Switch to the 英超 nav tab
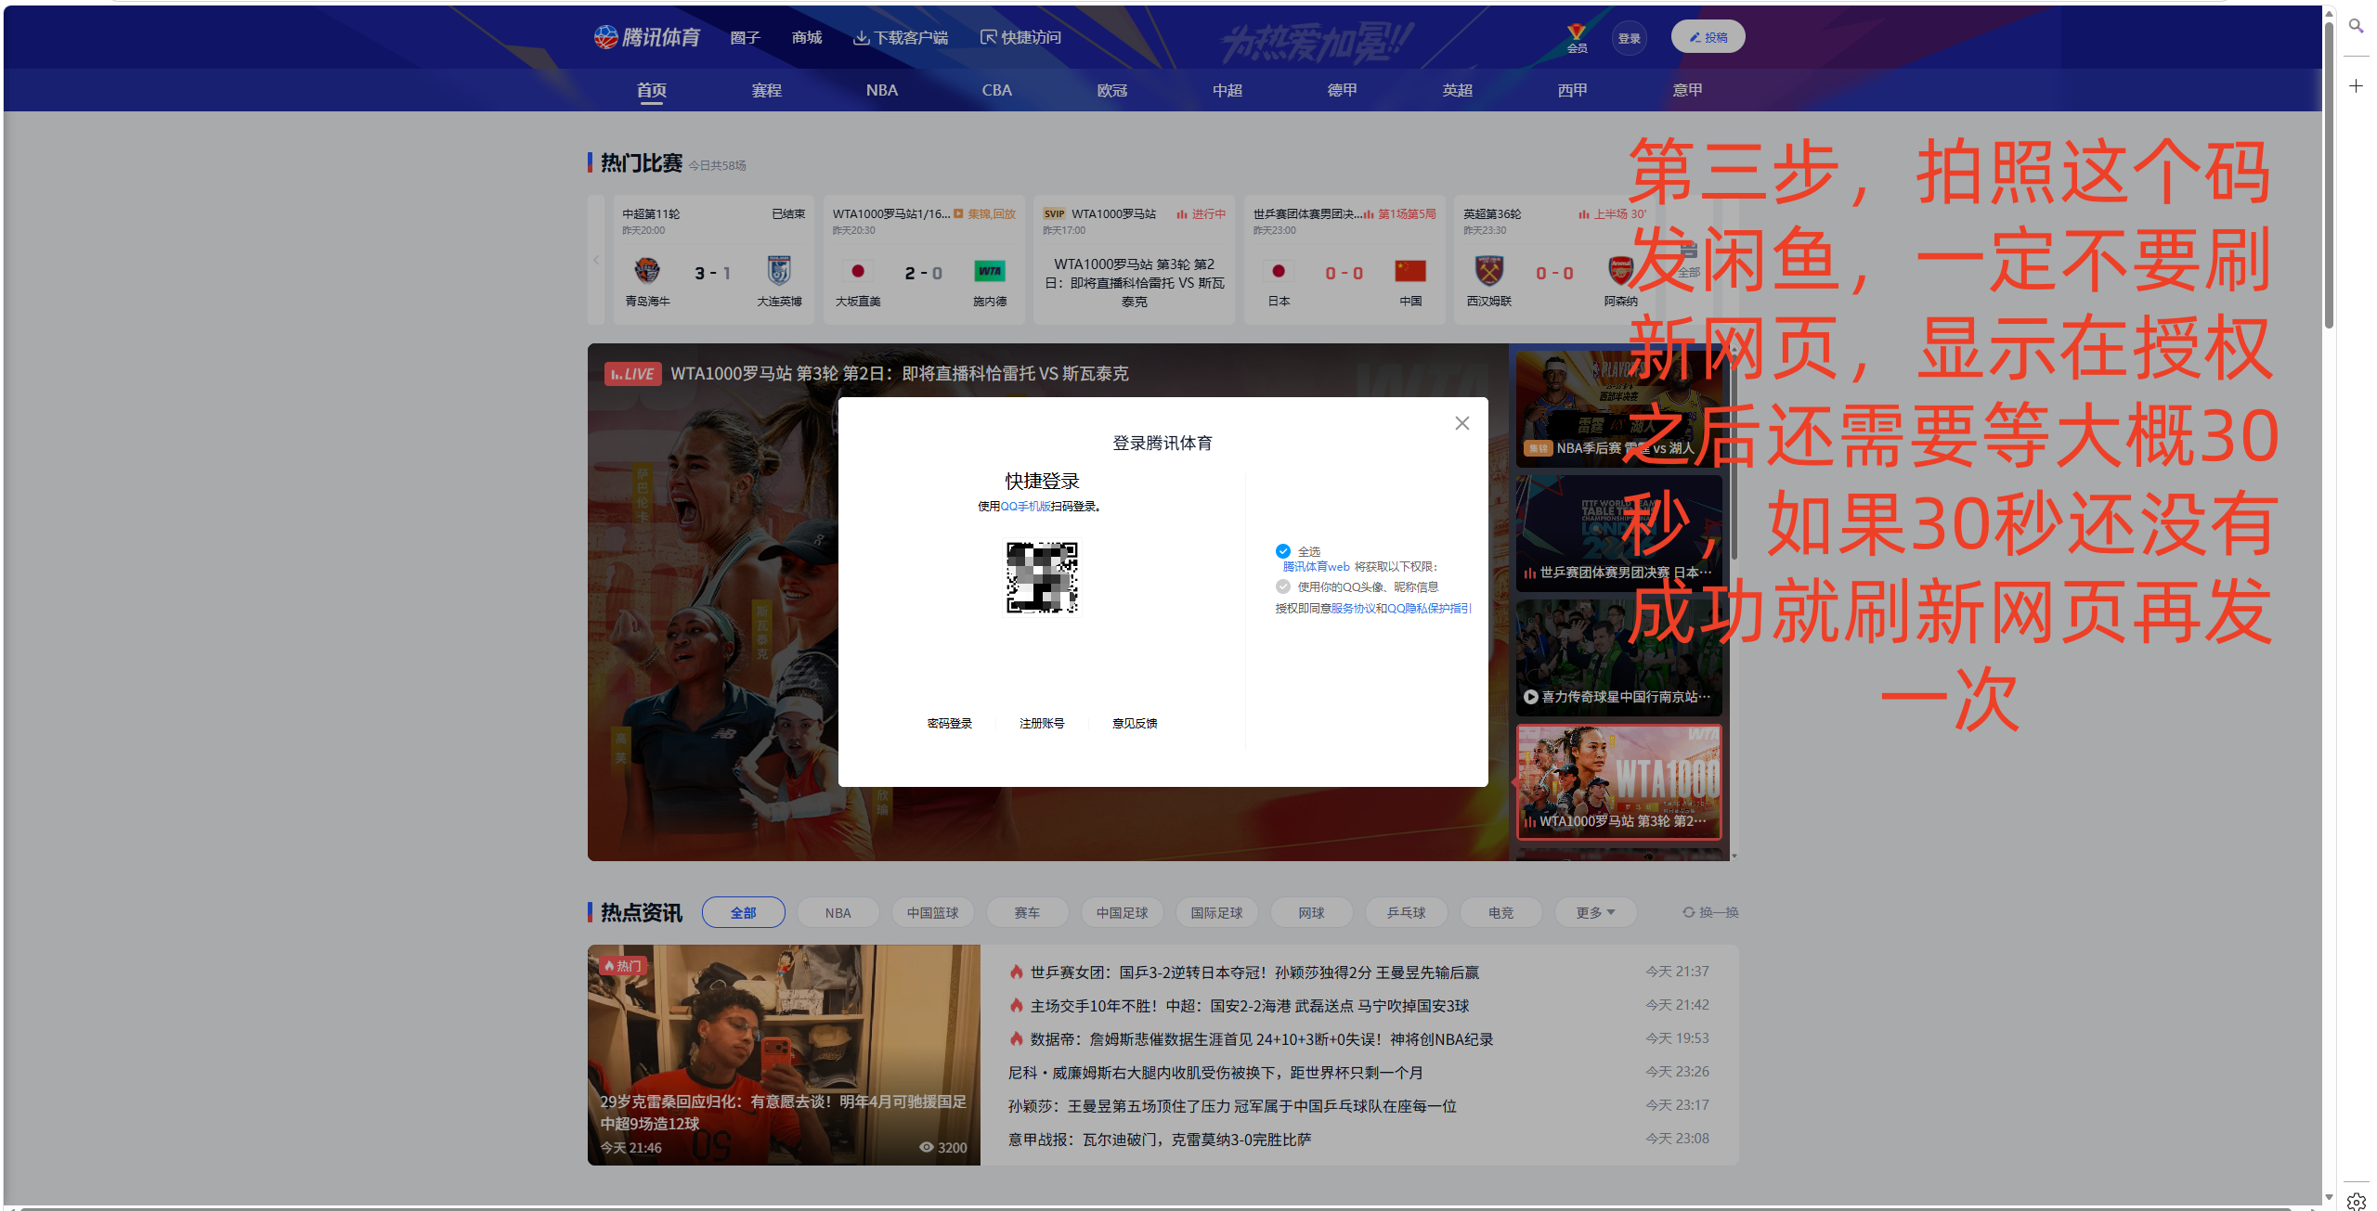2377x1211 pixels. click(x=1458, y=90)
